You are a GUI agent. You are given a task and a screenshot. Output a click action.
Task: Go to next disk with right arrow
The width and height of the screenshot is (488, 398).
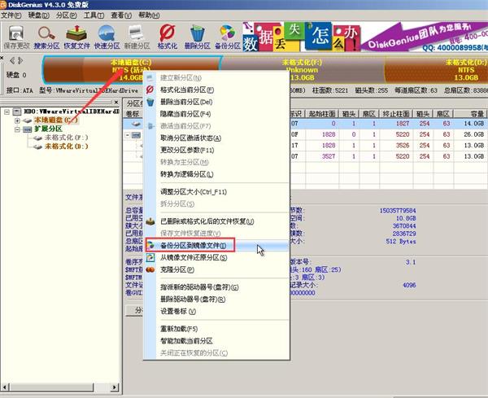coord(20,60)
